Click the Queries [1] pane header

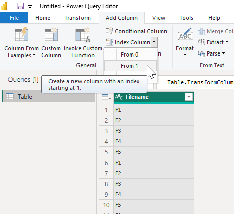point(23,80)
